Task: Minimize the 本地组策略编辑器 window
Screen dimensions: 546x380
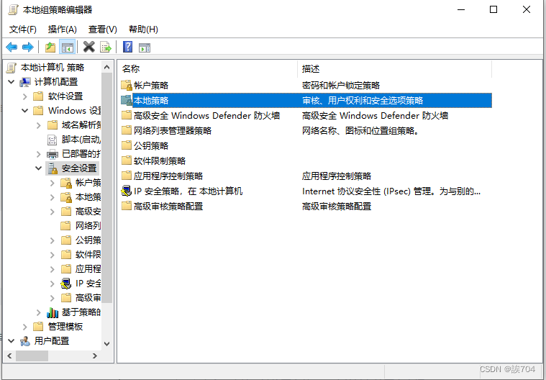Action: pyautogui.click(x=461, y=9)
